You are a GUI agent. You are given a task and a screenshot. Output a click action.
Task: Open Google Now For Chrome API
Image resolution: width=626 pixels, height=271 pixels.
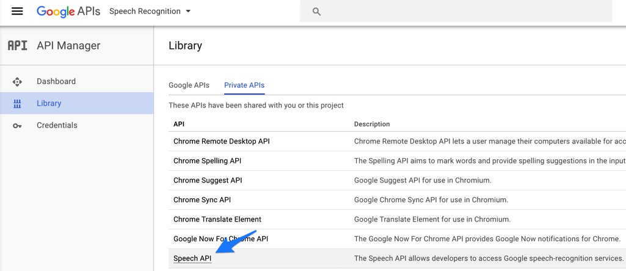tap(220, 239)
